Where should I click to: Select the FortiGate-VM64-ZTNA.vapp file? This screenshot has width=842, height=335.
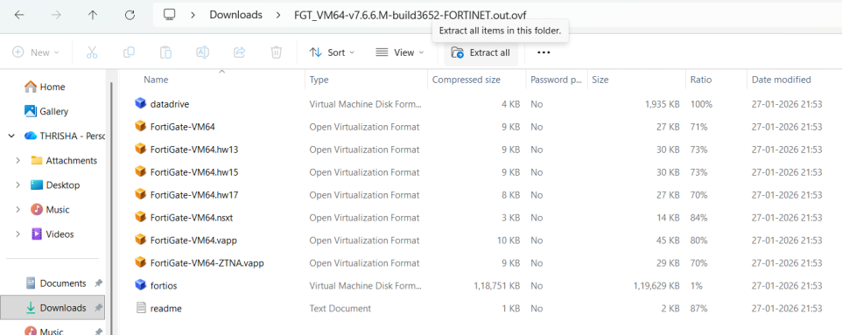tap(207, 263)
